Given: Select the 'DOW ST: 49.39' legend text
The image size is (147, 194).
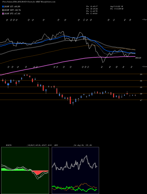Looking at the screenshot, I should [12, 6].
